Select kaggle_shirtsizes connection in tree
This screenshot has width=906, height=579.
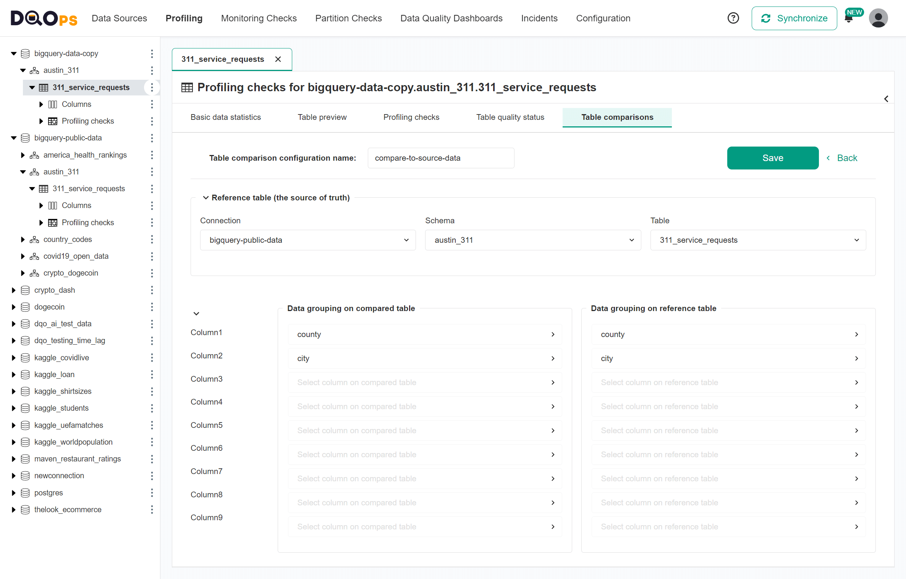point(63,391)
